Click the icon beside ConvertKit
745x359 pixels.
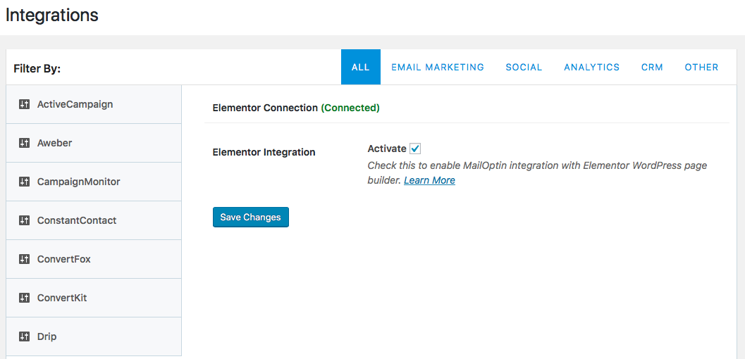point(24,298)
